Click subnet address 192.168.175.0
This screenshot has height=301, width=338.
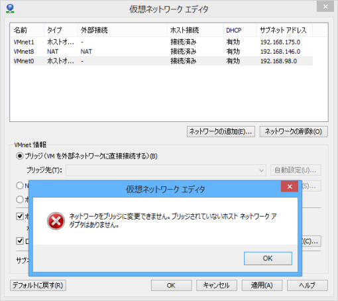click(280, 42)
